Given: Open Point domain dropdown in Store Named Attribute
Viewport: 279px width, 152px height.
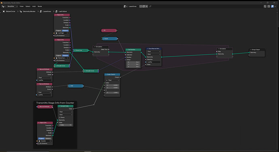Looking at the screenshot, I should click(x=154, y=54).
